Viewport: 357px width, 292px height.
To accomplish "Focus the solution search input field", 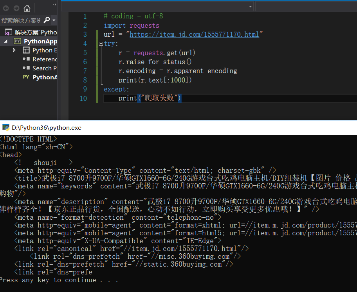I will click(x=21, y=20).
